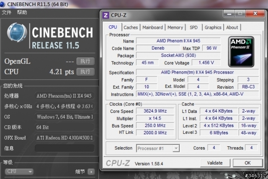Click the Multiplier value x 14.5

155,118
